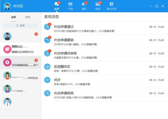Open the 外出申请撤销 message title

[64, 40]
